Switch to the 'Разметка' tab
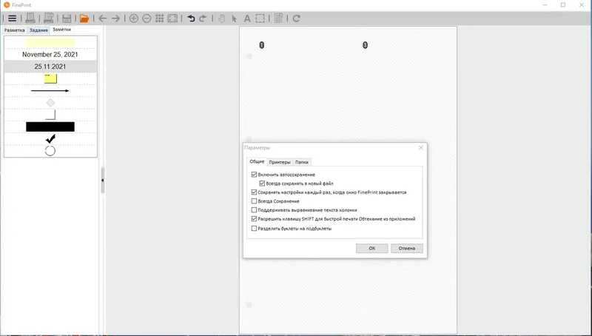Image resolution: width=592 pixels, height=336 pixels. [14, 30]
